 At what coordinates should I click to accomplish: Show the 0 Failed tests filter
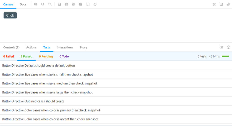(9, 56)
